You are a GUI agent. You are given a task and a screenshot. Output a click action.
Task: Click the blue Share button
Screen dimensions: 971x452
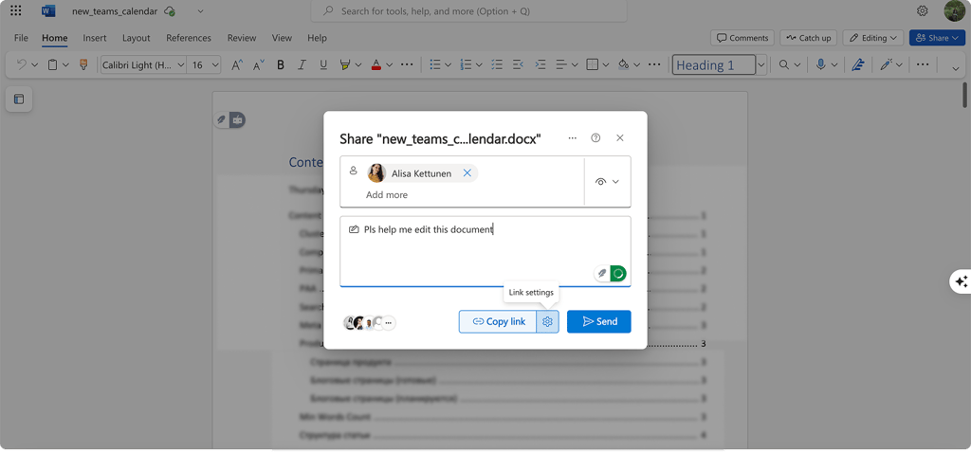937,38
